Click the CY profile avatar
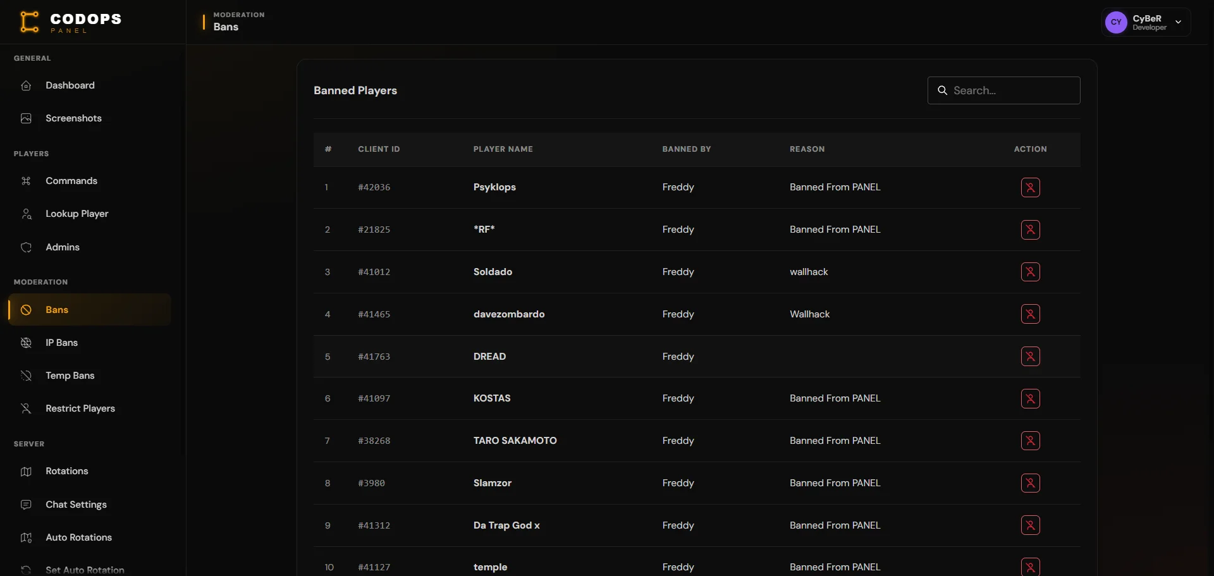This screenshot has width=1214, height=576. pos(1116,22)
